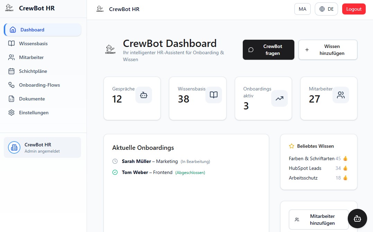Go to Onboarding-Flows in sidebar
The width and height of the screenshot is (373, 232).
click(39, 85)
